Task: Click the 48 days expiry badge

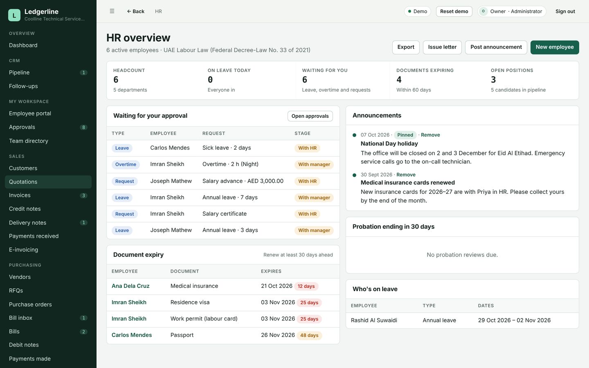Action: (x=309, y=335)
